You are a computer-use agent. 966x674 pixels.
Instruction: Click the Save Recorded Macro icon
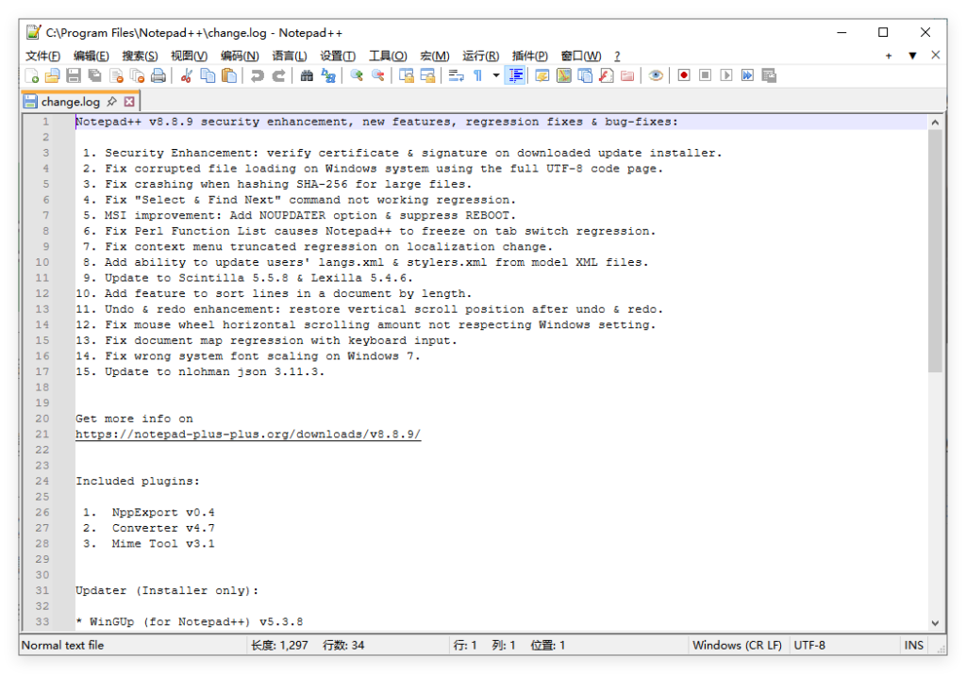tap(769, 75)
